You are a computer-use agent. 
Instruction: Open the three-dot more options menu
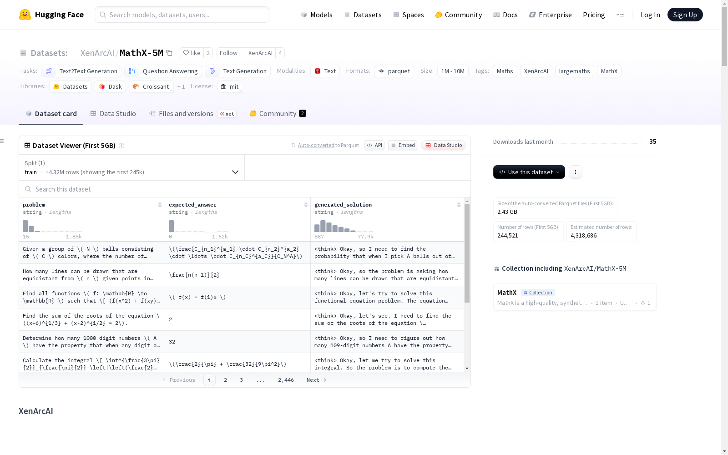point(575,172)
